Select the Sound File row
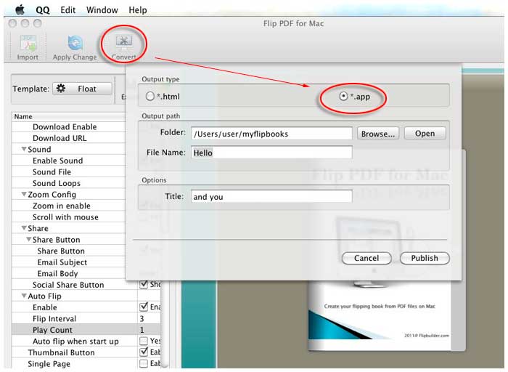Screen dimensions: 508x372 point(69,172)
